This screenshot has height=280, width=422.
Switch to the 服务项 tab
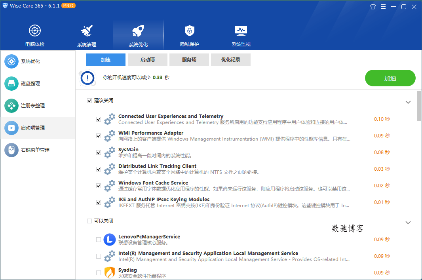click(x=189, y=60)
